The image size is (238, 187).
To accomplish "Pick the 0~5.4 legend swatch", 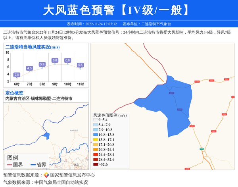I will [x=95, y=120].
